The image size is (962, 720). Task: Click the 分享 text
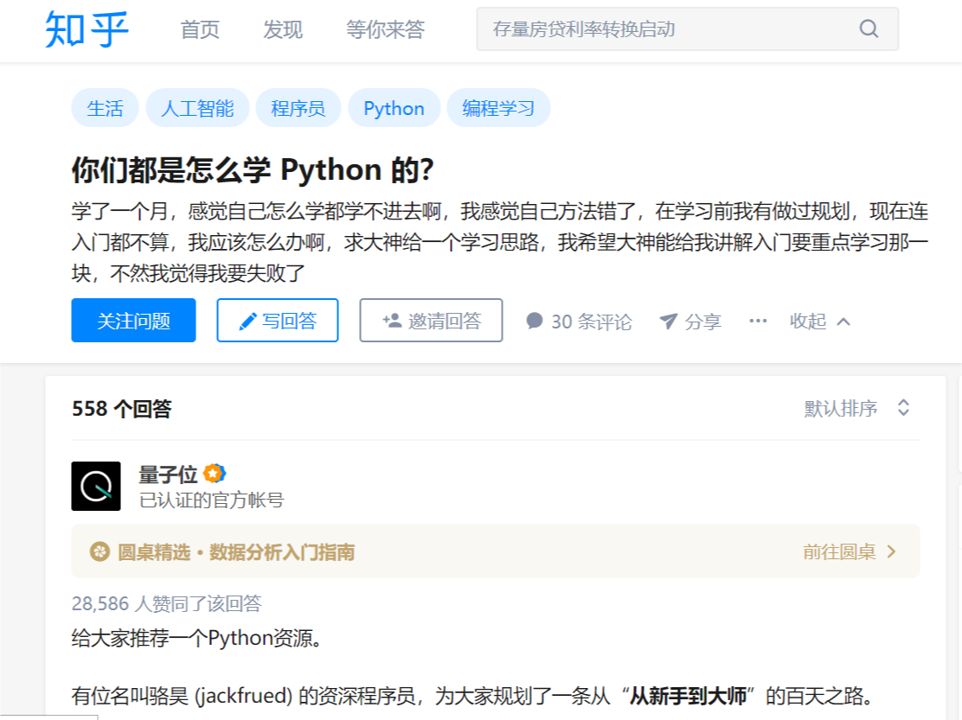[x=703, y=322]
